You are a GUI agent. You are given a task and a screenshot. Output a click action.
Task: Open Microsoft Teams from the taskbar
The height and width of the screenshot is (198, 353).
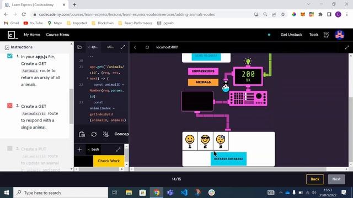point(170,193)
